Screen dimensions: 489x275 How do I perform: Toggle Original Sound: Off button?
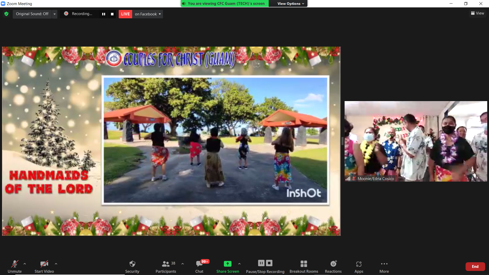click(x=32, y=14)
